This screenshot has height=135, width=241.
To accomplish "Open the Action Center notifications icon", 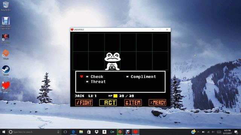I will point(236,132).
